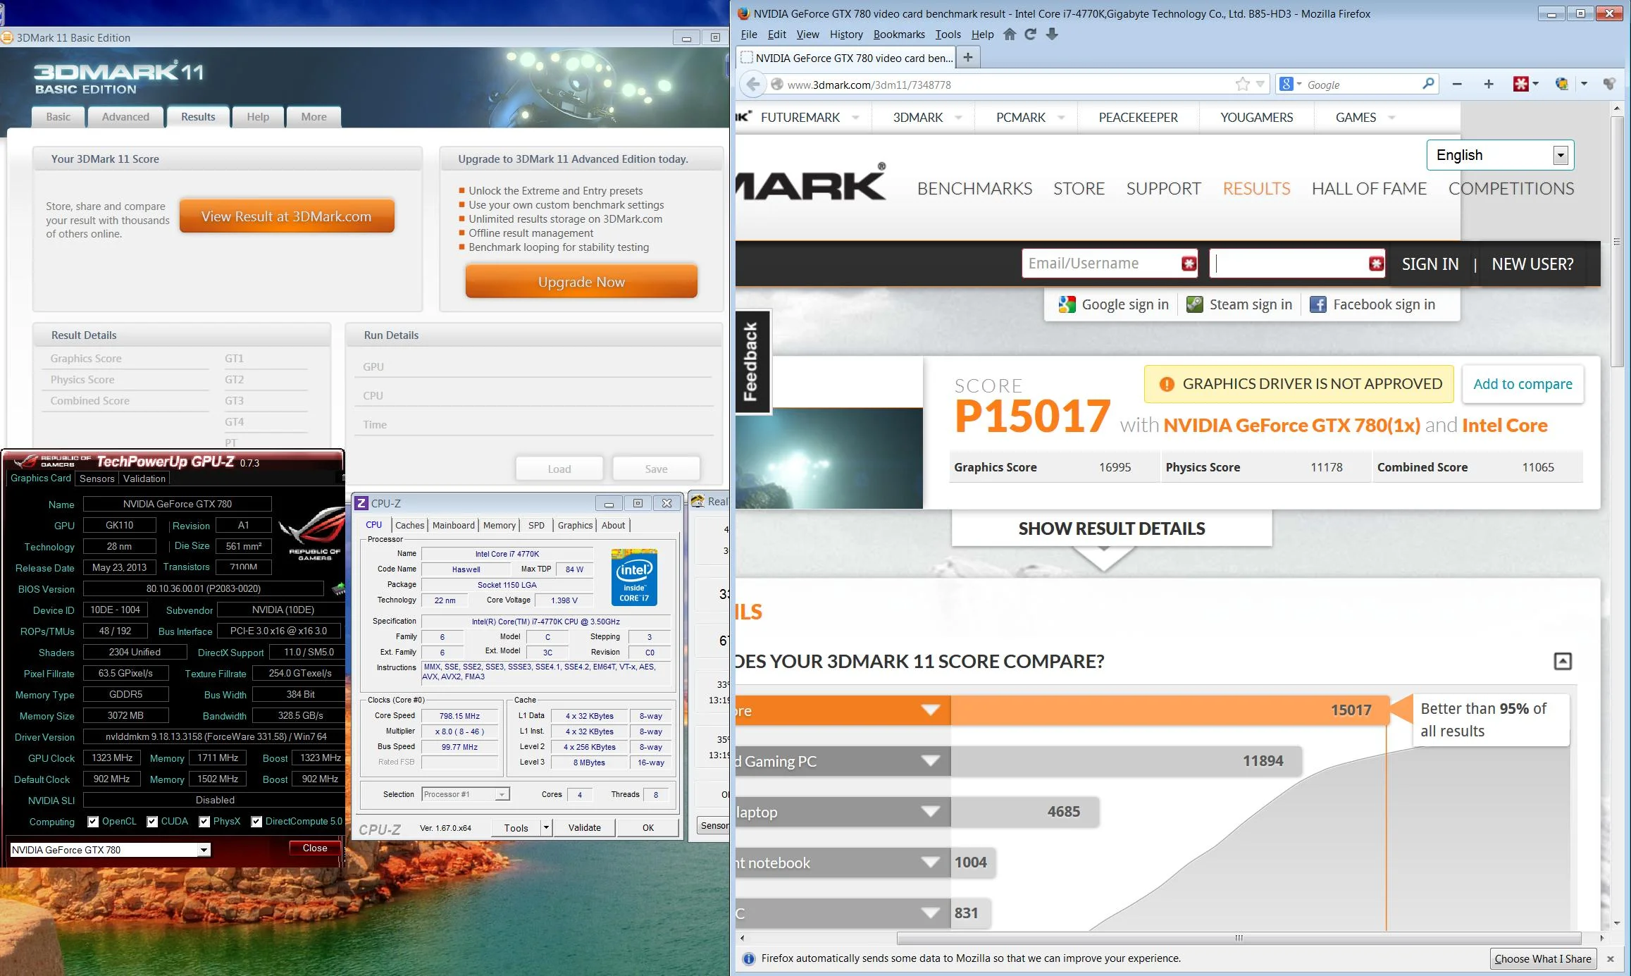Click Facebook sign in icon

[x=1318, y=304]
